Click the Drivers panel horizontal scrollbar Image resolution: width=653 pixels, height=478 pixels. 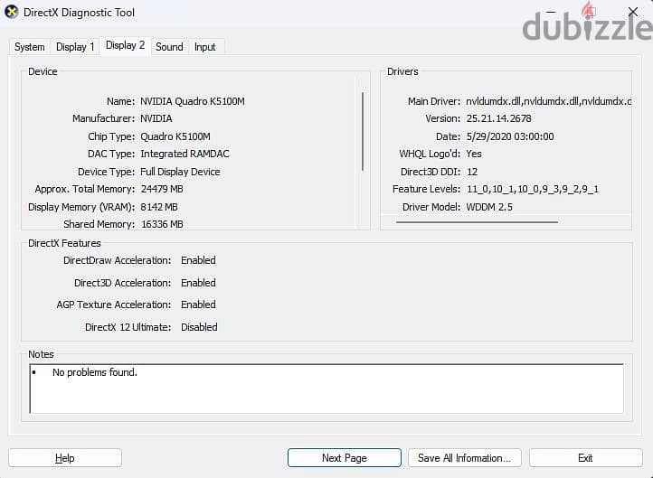[477, 222]
